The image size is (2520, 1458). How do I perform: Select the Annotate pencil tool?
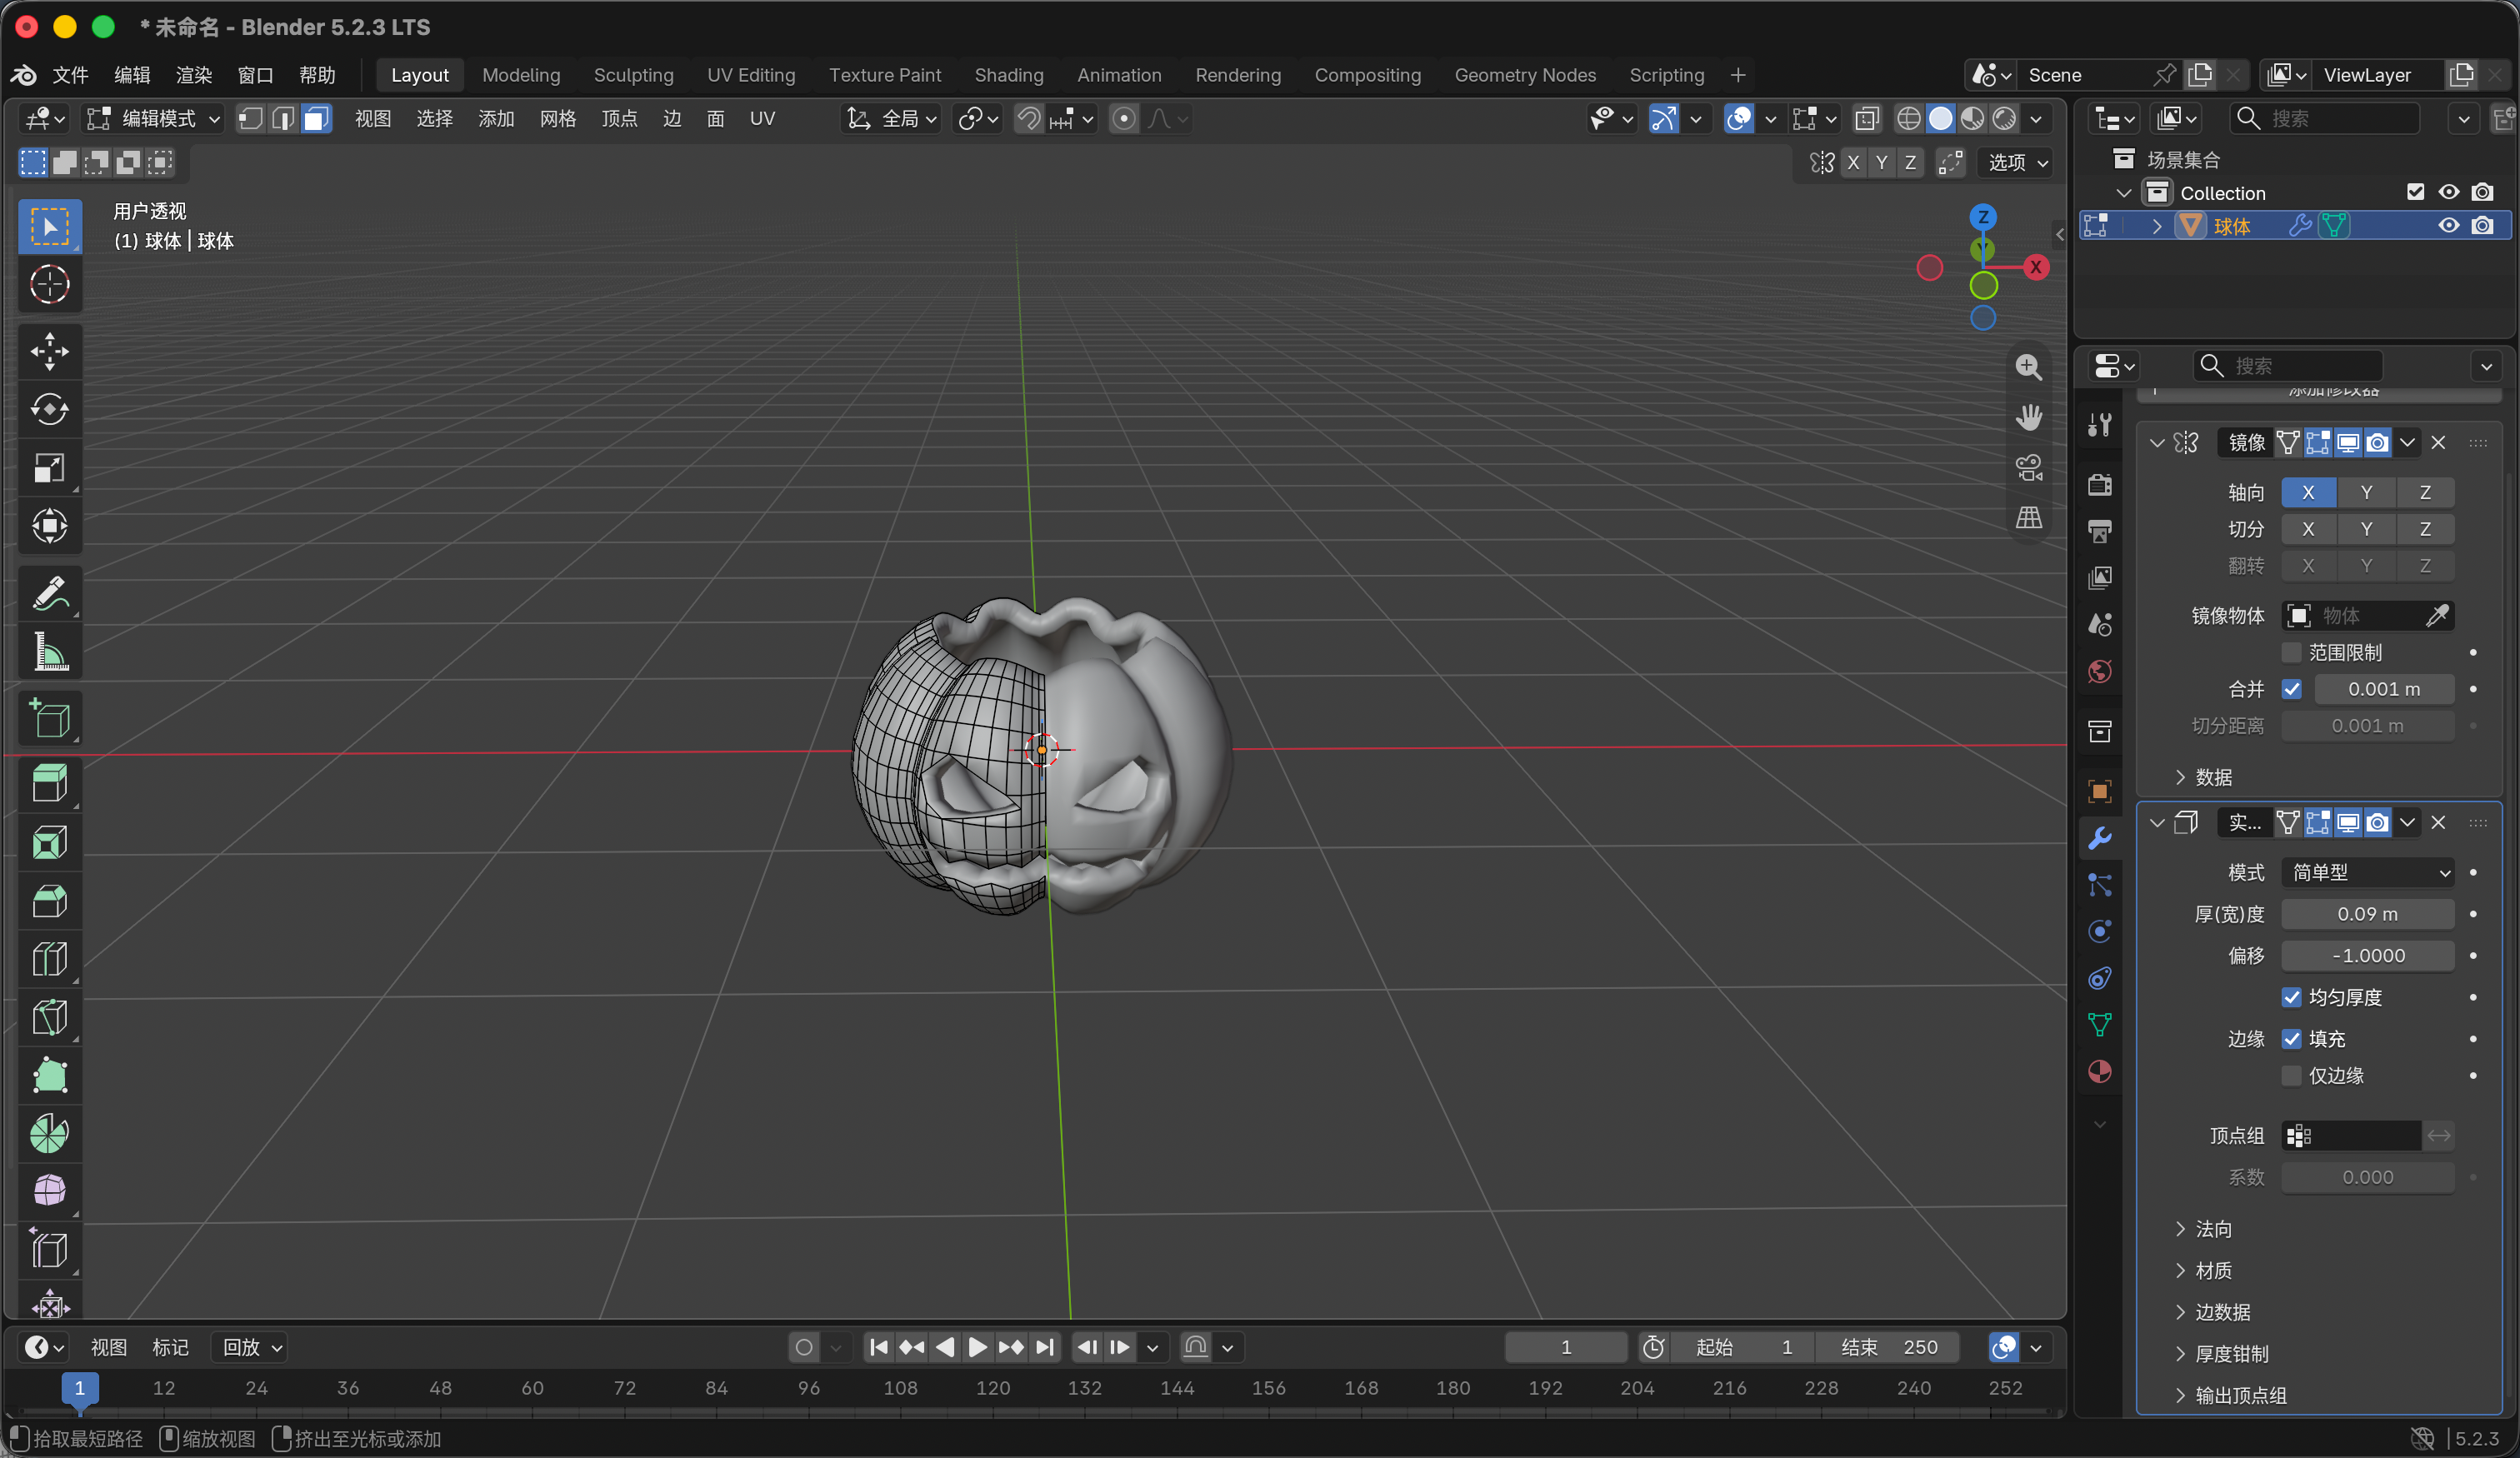[49, 594]
